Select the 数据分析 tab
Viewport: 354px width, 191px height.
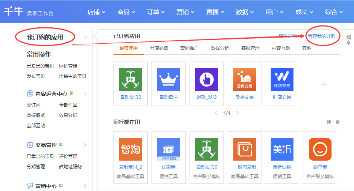220,48
